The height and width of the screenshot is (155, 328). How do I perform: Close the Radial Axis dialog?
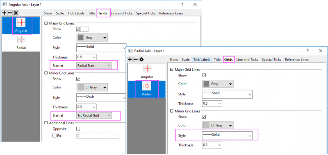pos(321,51)
